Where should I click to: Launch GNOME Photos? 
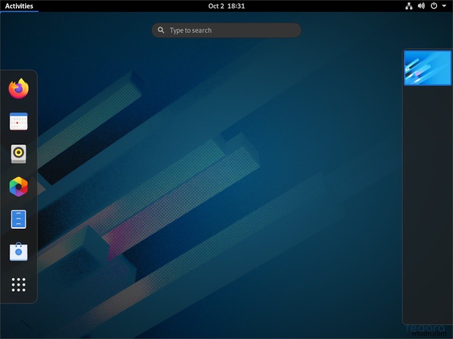(x=19, y=187)
